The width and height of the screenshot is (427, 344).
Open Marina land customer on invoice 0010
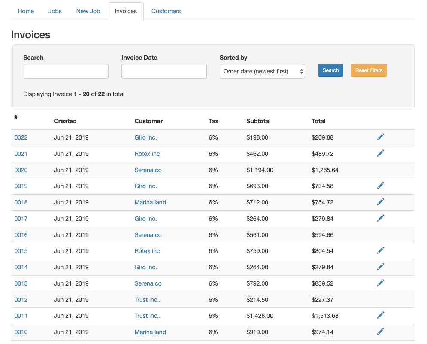(x=150, y=332)
